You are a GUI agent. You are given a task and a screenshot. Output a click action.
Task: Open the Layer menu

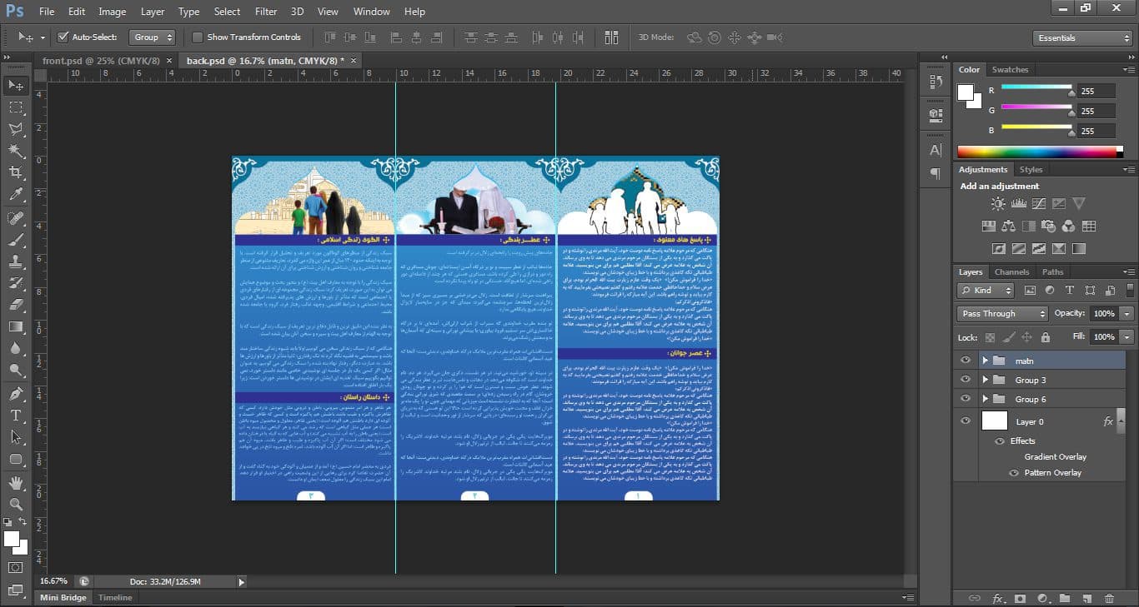click(x=153, y=12)
